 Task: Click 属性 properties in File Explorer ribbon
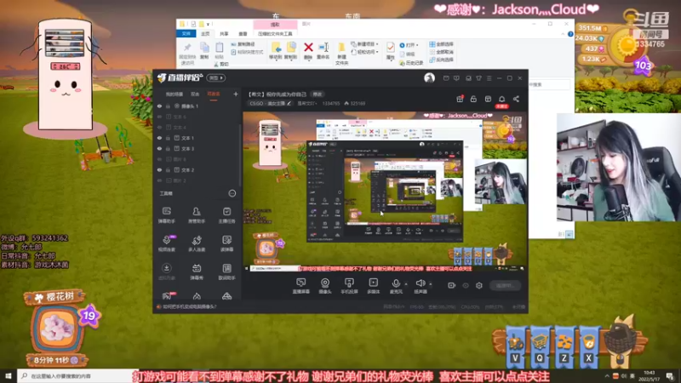tap(391, 51)
